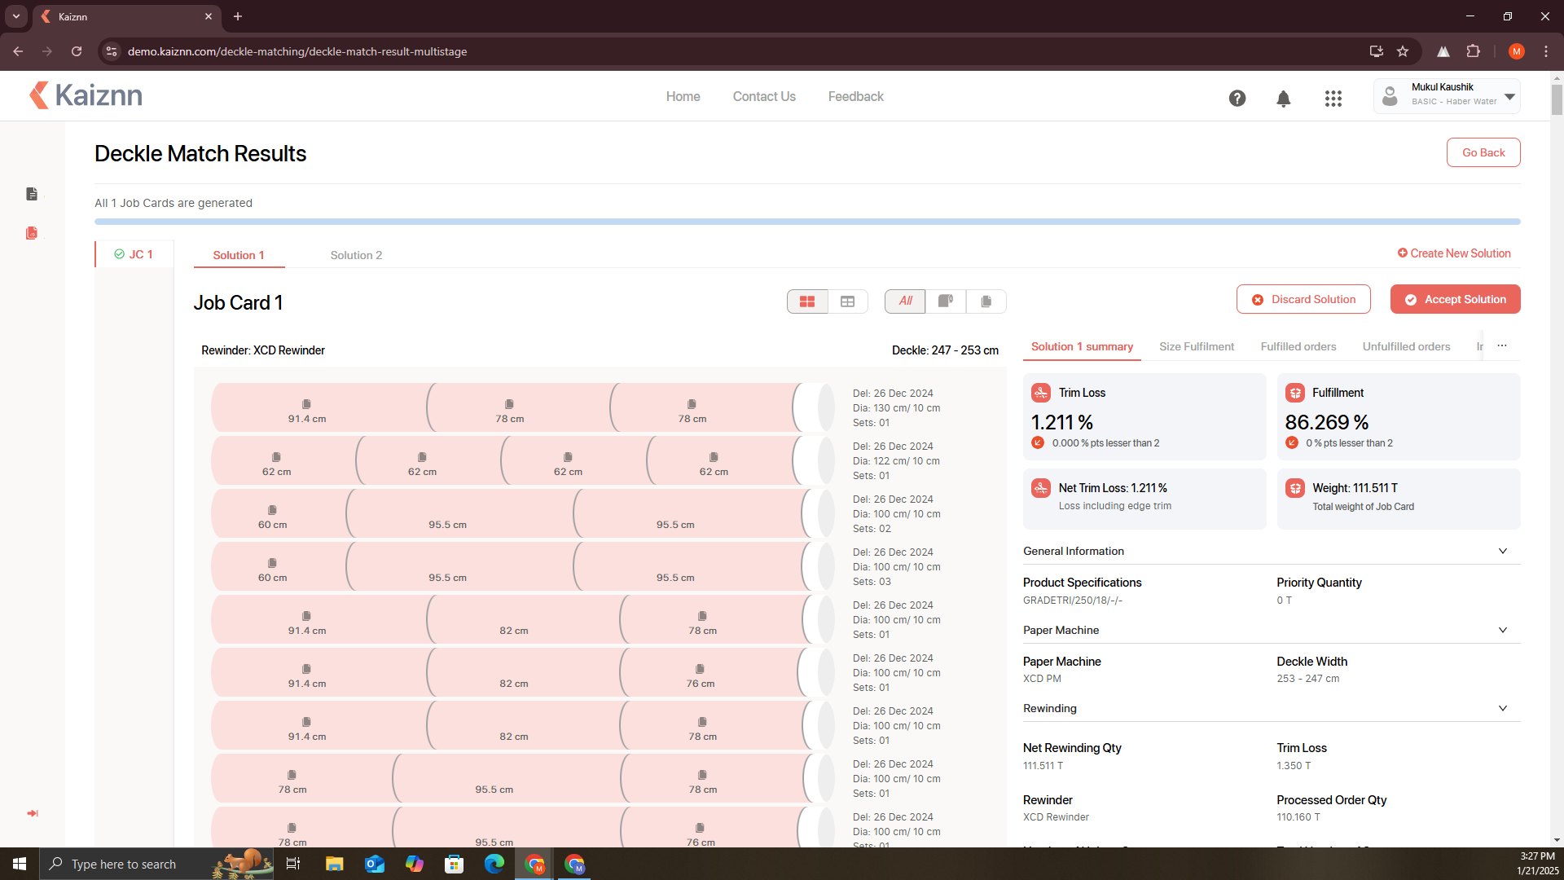Switch to the Solution 2 tab
1564x880 pixels.
(x=356, y=255)
